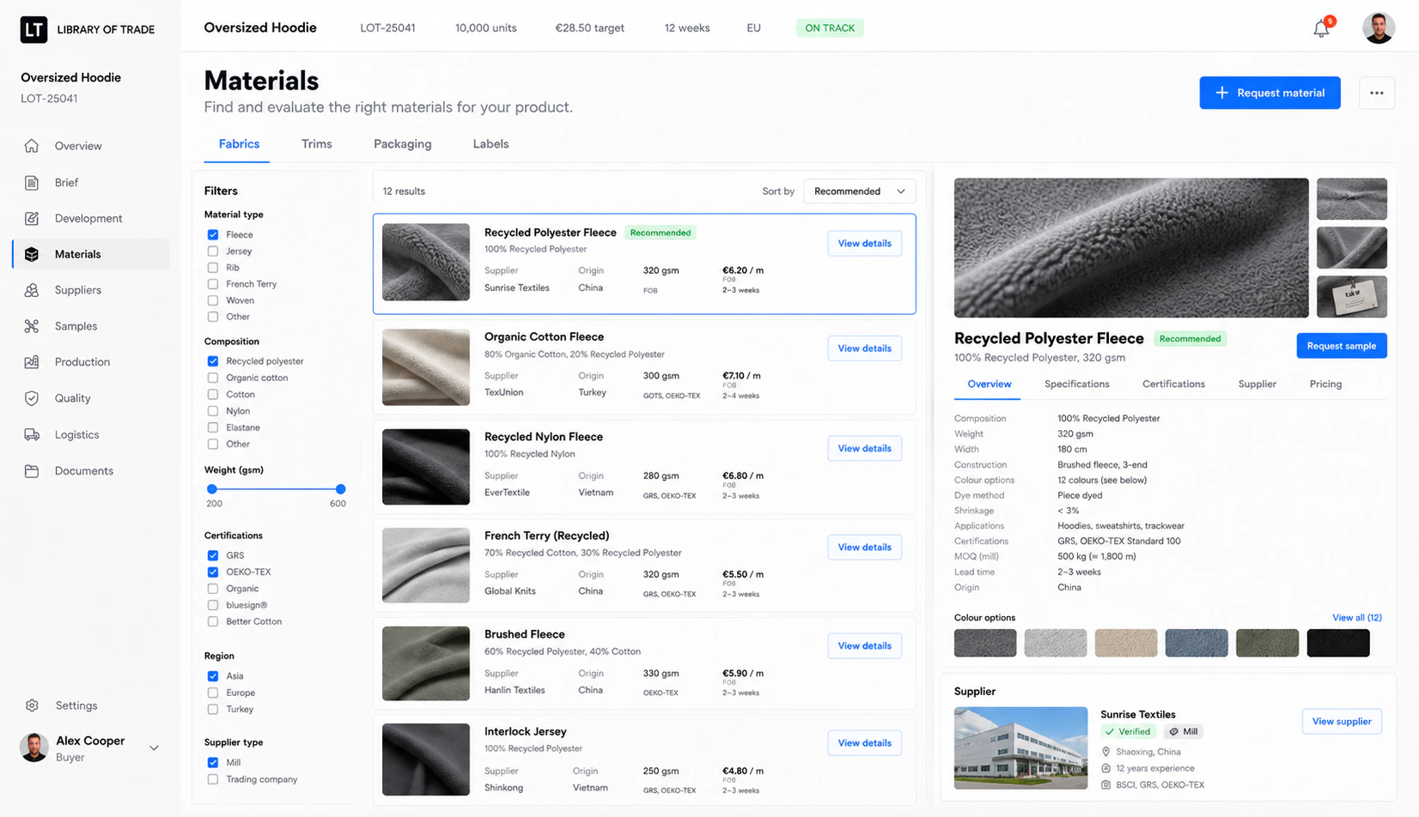
Task: Click the Logistics truck icon
Action: [x=32, y=435]
